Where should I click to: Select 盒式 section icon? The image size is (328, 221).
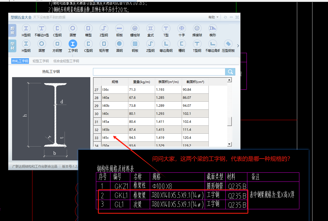150,30
